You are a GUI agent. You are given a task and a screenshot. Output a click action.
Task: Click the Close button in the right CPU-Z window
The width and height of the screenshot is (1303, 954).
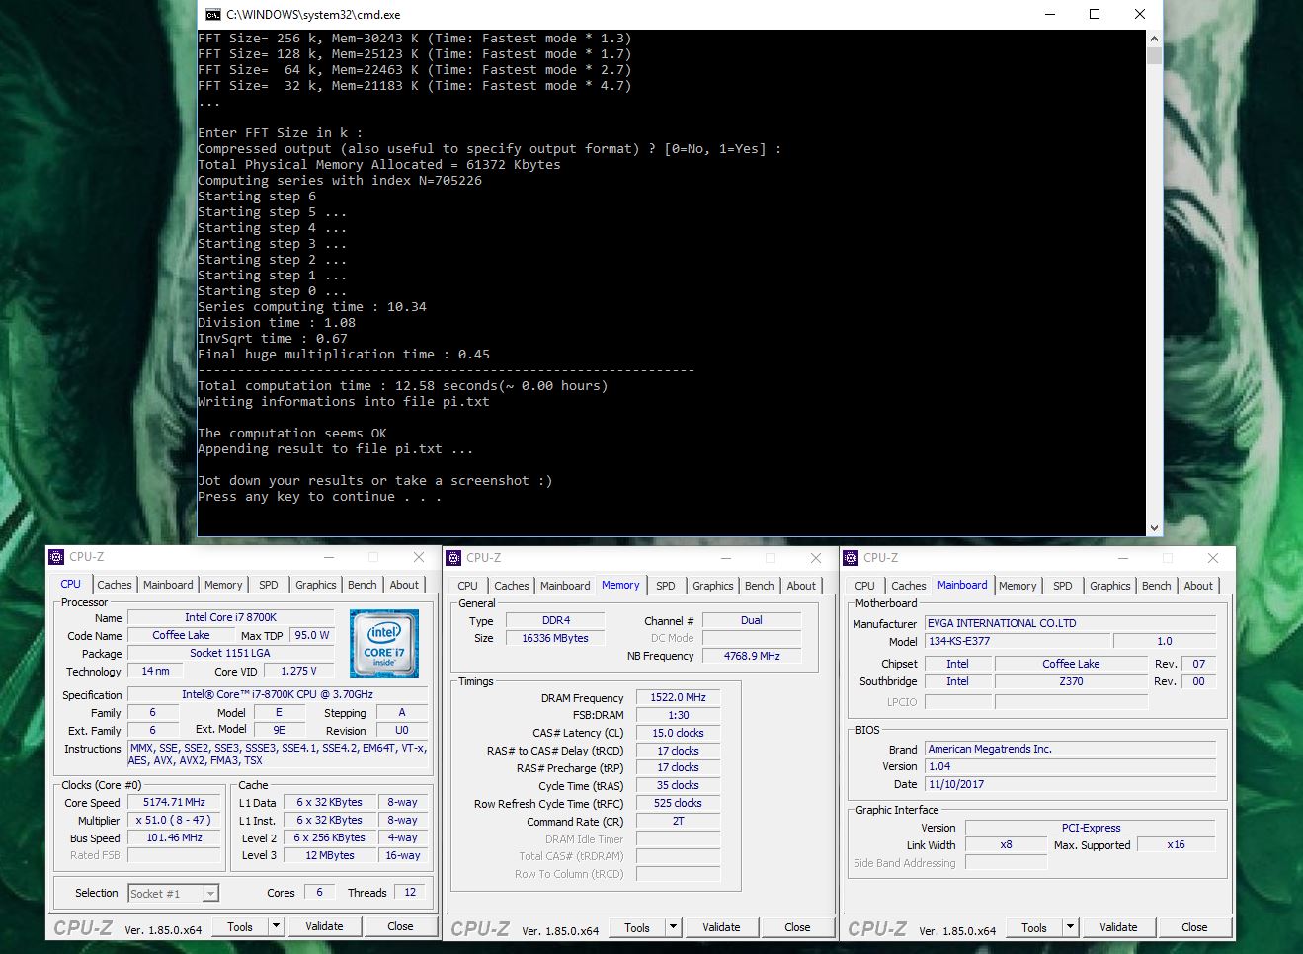(x=1194, y=927)
